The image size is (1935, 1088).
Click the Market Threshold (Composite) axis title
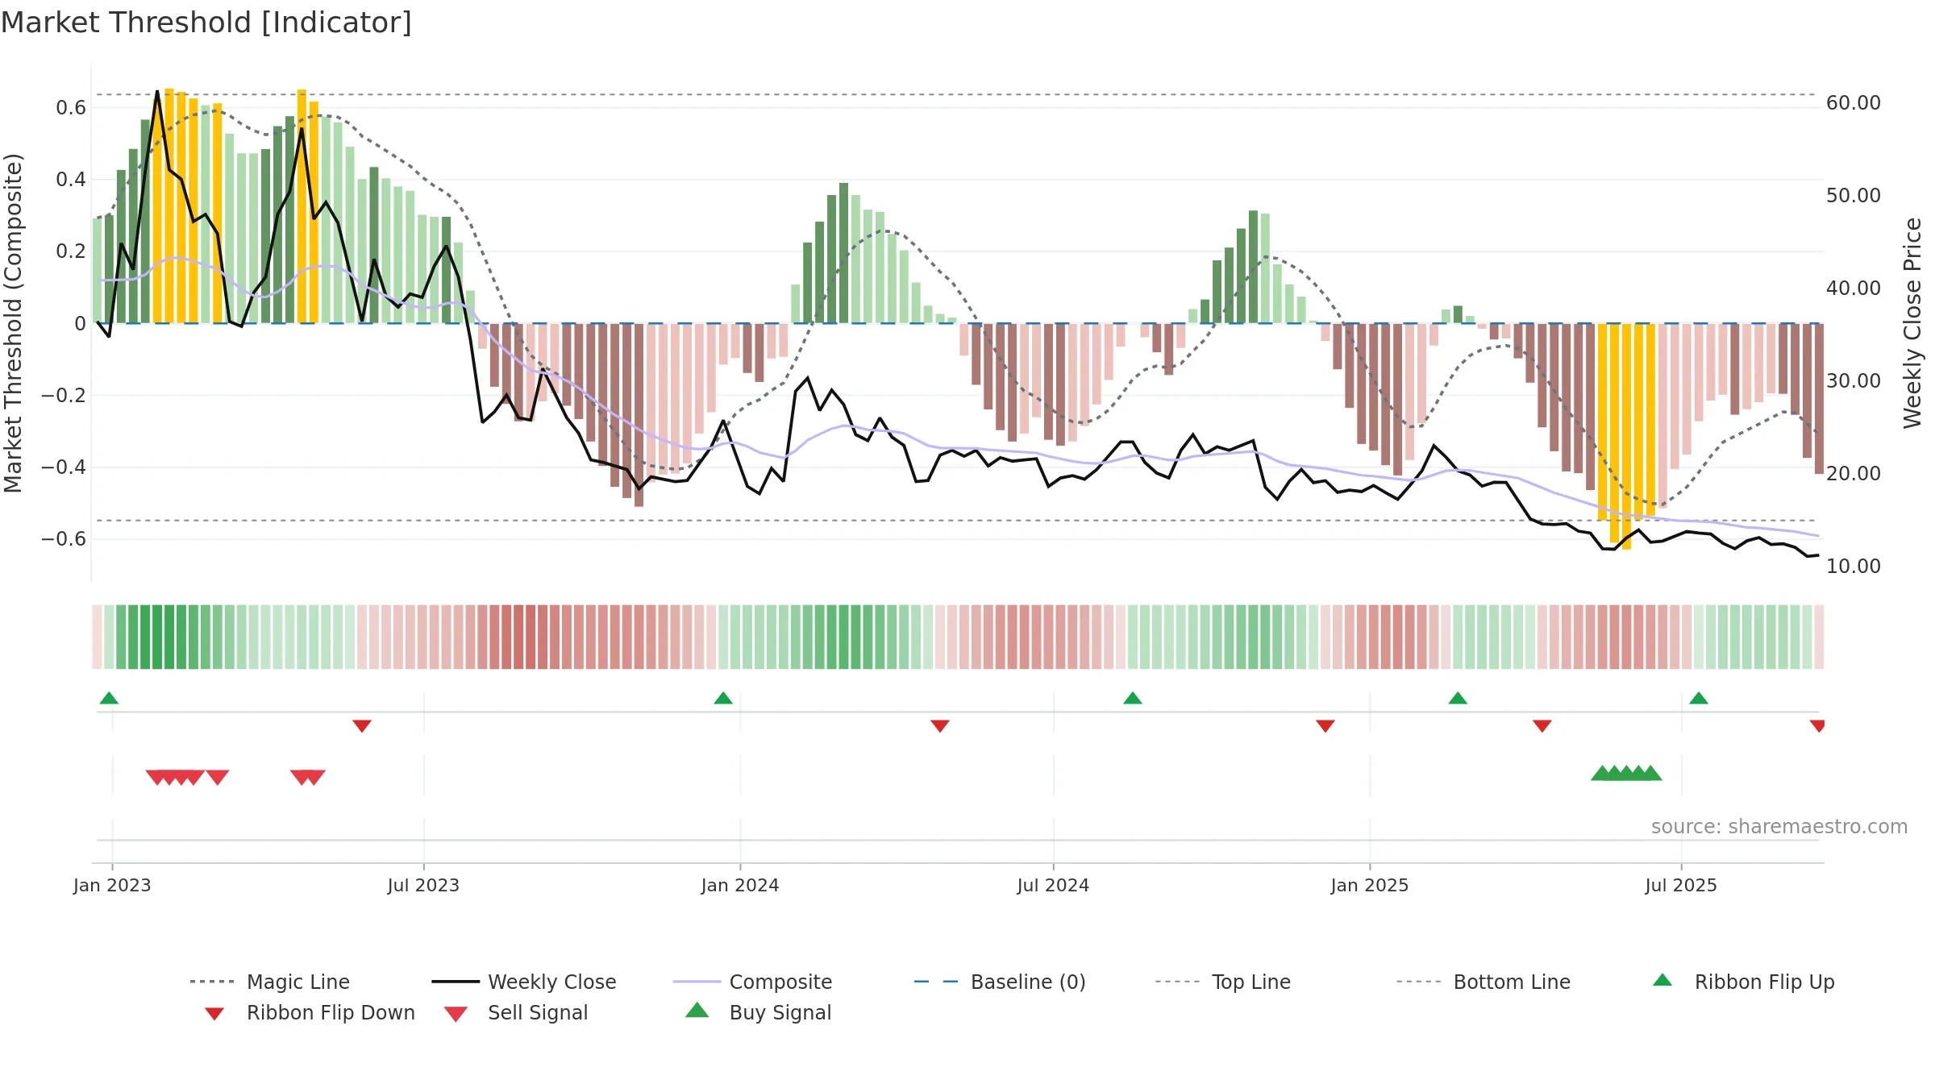13,322
